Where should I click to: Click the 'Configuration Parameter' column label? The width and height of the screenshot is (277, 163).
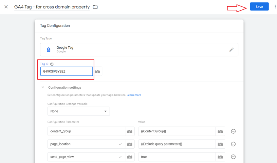63,122
